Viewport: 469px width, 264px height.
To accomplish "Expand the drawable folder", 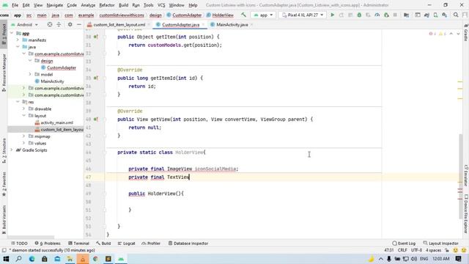I will [x=24, y=109].
